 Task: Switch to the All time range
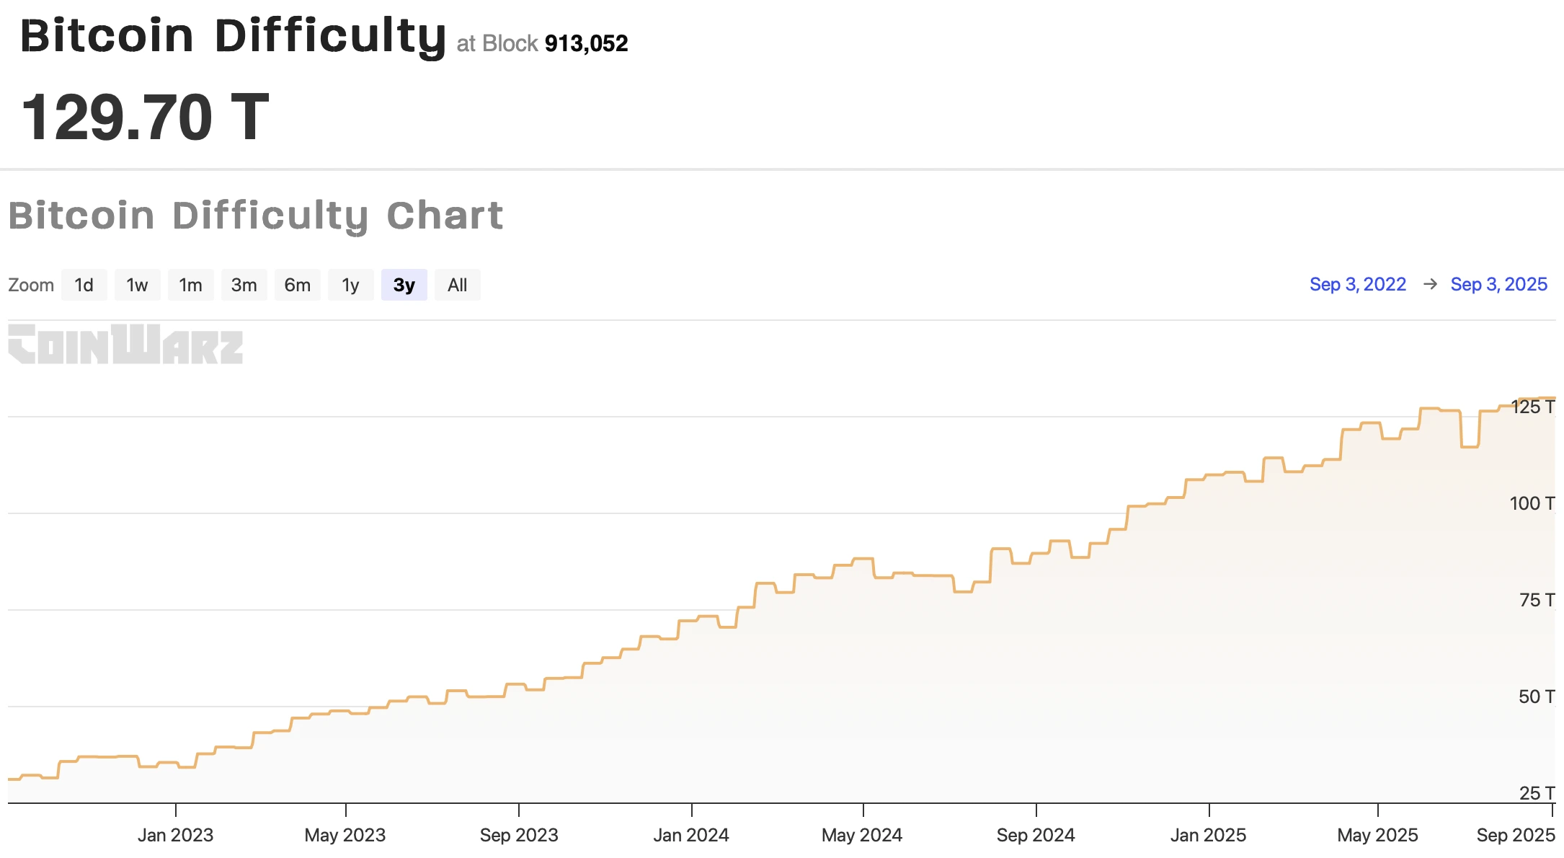tap(458, 285)
